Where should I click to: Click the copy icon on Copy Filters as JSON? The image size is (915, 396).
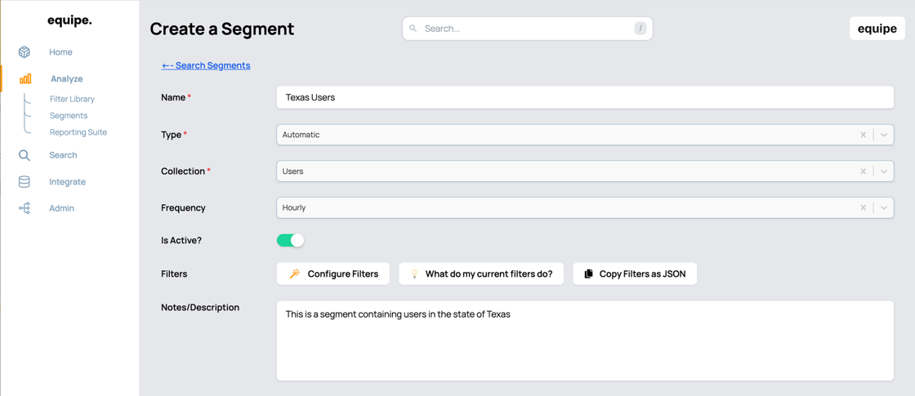(589, 274)
